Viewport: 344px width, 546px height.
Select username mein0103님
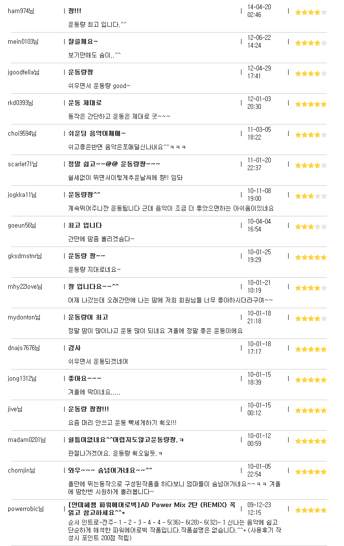pos(23,41)
